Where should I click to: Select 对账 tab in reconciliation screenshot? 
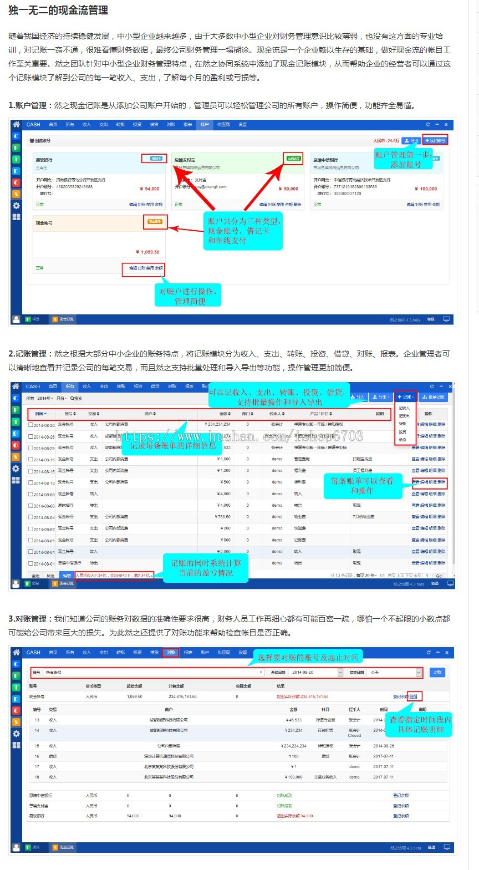coord(171,652)
